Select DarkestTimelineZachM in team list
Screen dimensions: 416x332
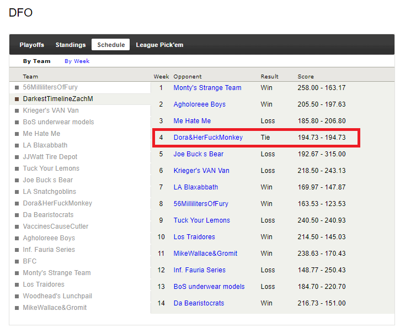click(x=58, y=99)
